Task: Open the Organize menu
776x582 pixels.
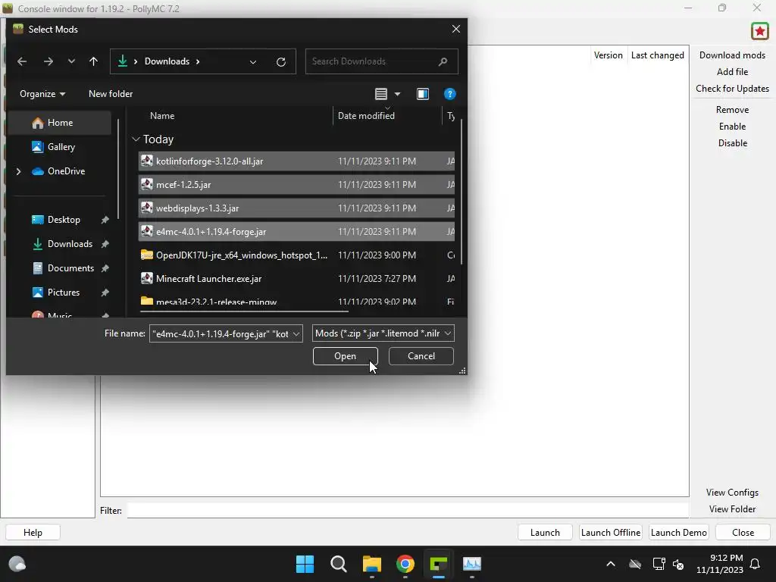Action: coord(42,94)
